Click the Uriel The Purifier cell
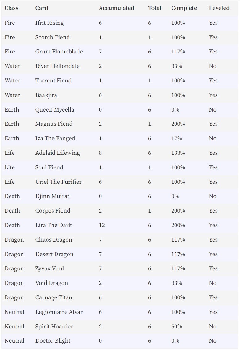Image resolution: width=240 pixels, height=350 pixels. [58, 182]
